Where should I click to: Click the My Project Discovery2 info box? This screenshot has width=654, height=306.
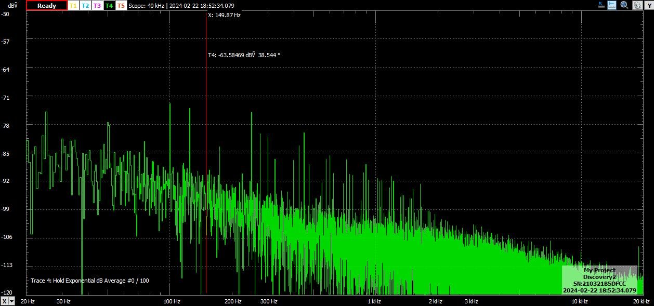[599, 281]
